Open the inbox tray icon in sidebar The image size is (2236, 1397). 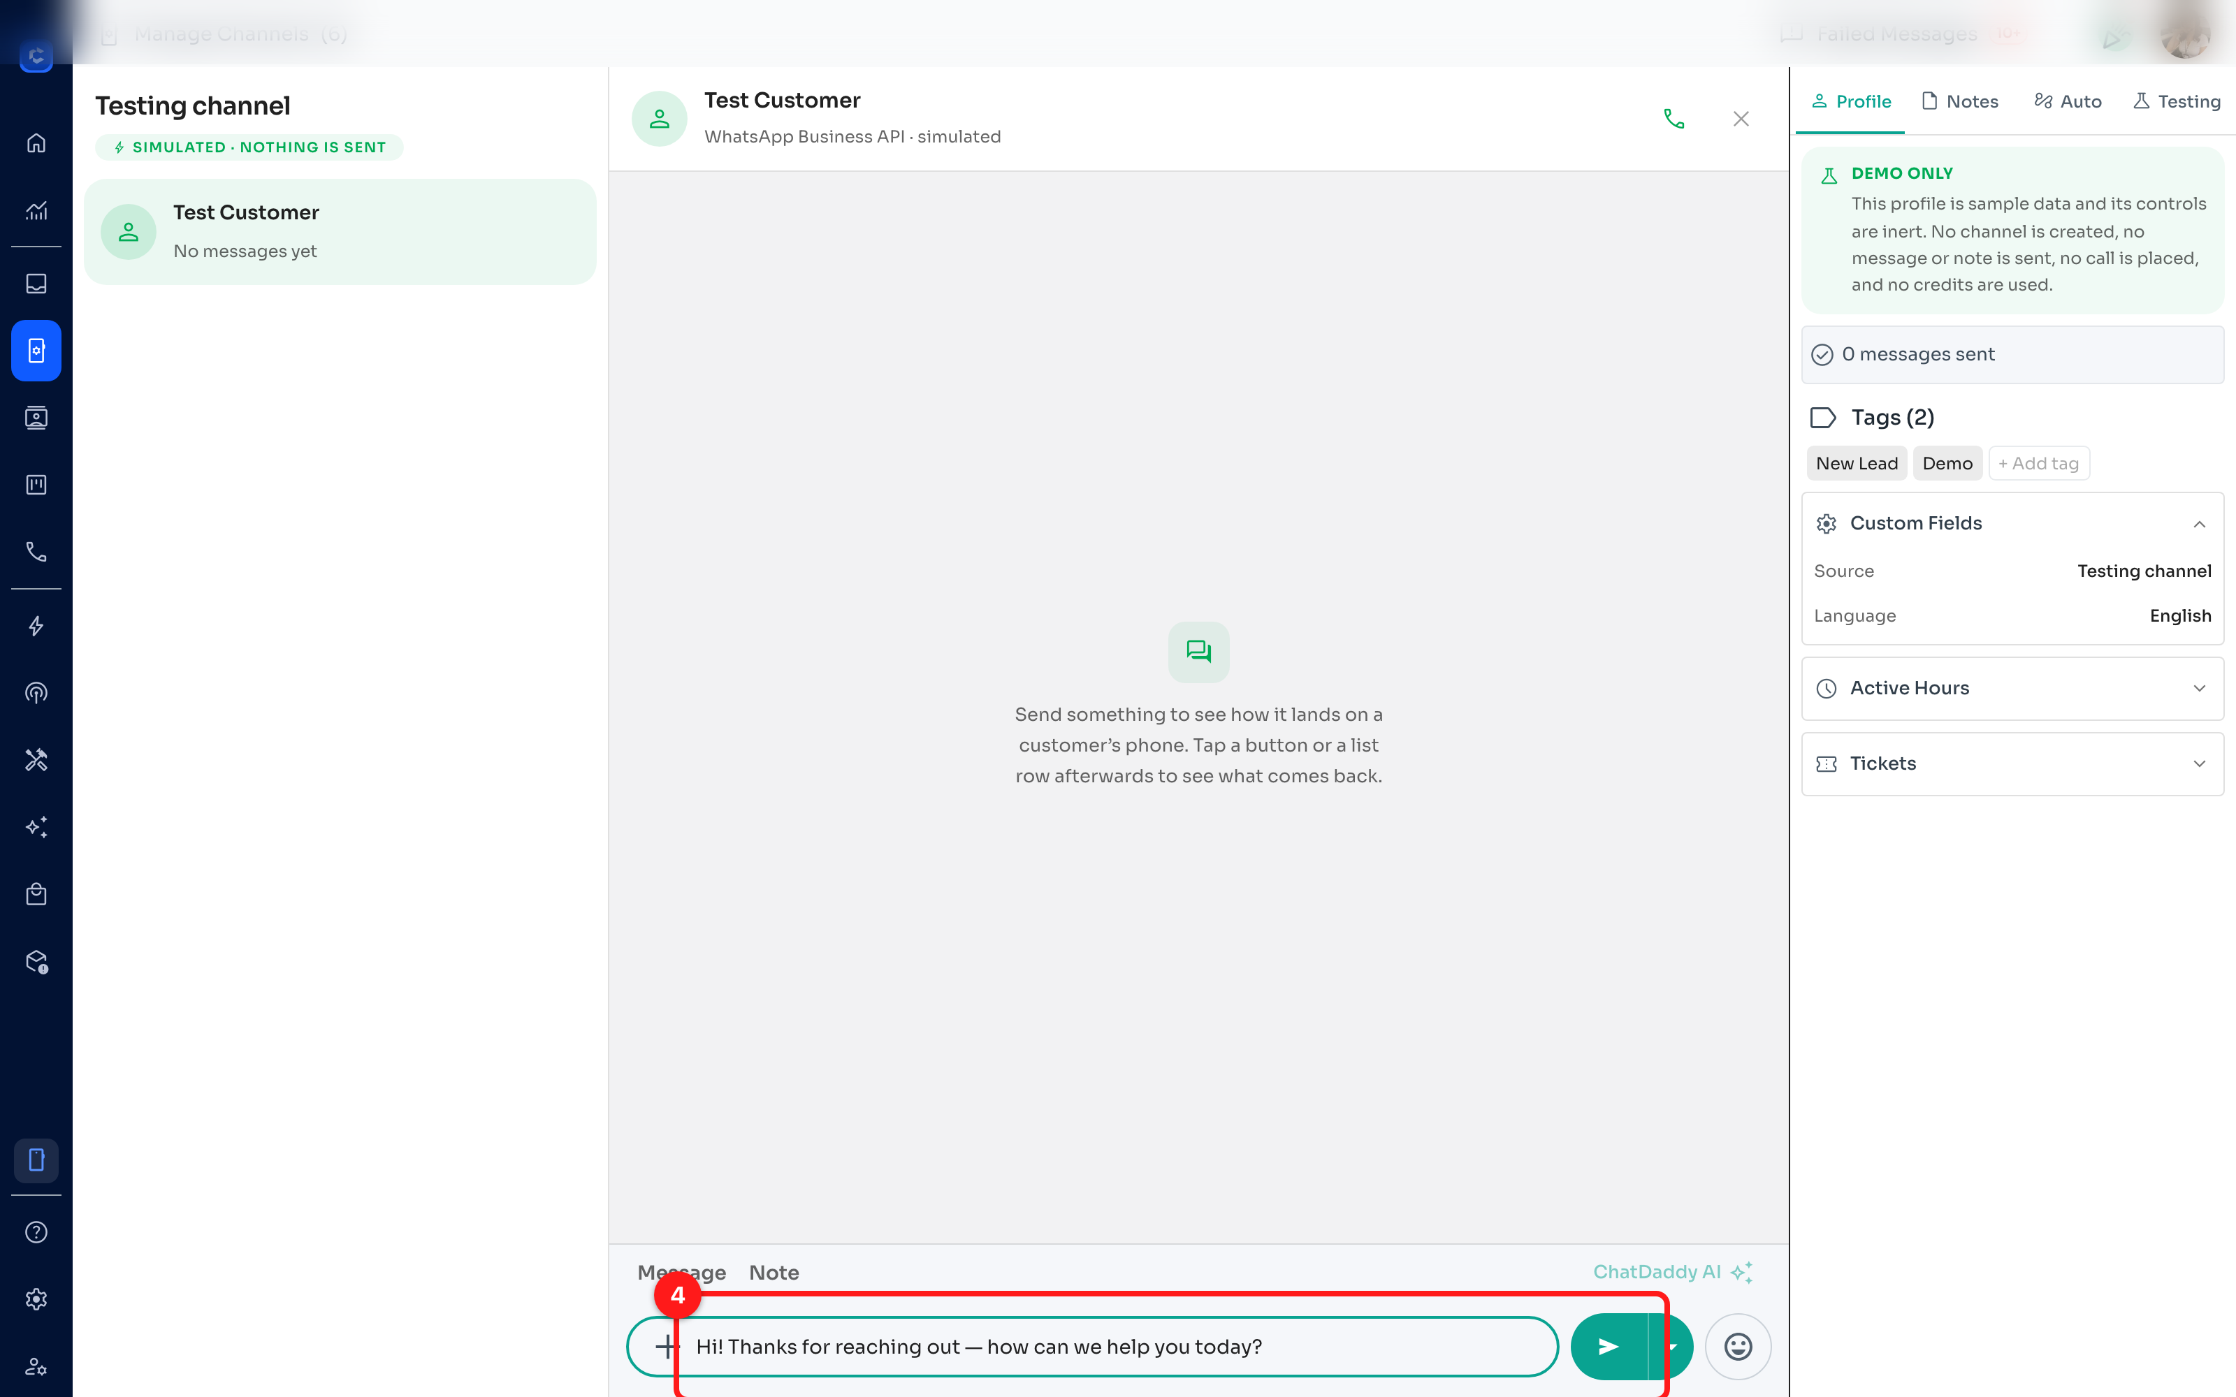tap(36, 284)
